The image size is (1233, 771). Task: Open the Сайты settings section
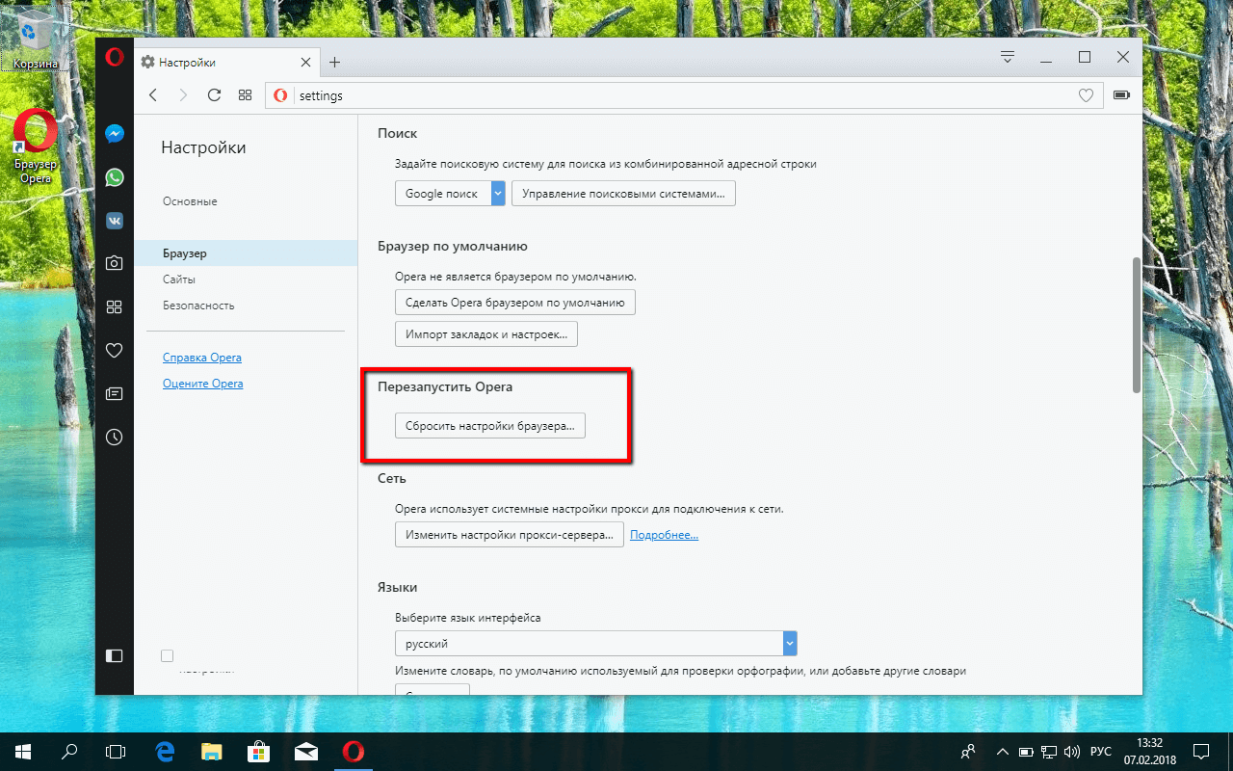179,279
